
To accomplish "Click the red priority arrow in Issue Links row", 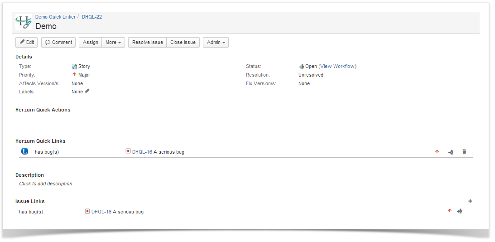I will 450,211.
